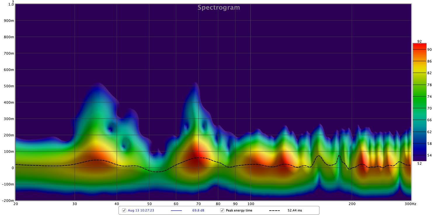438x215 pixels.
Task: Click the solid blue trace line sample
Action: pyautogui.click(x=176, y=210)
